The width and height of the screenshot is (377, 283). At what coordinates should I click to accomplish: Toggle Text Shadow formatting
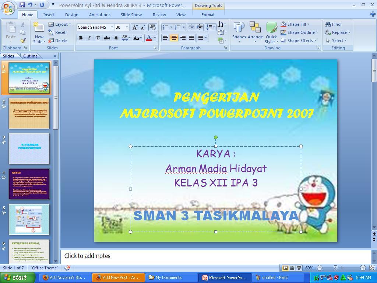(116, 38)
